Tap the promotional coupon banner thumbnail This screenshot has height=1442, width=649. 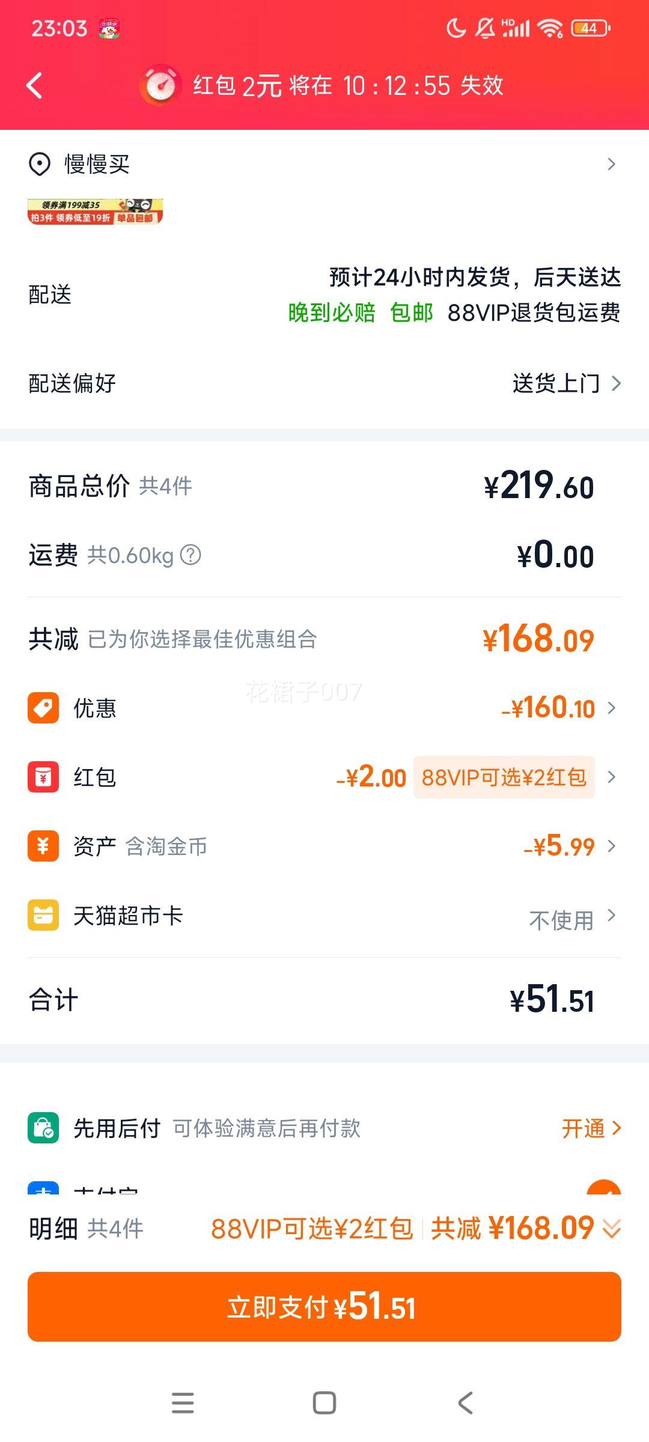[x=95, y=211]
